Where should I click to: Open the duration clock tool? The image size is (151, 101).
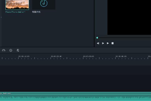pos(11,50)
